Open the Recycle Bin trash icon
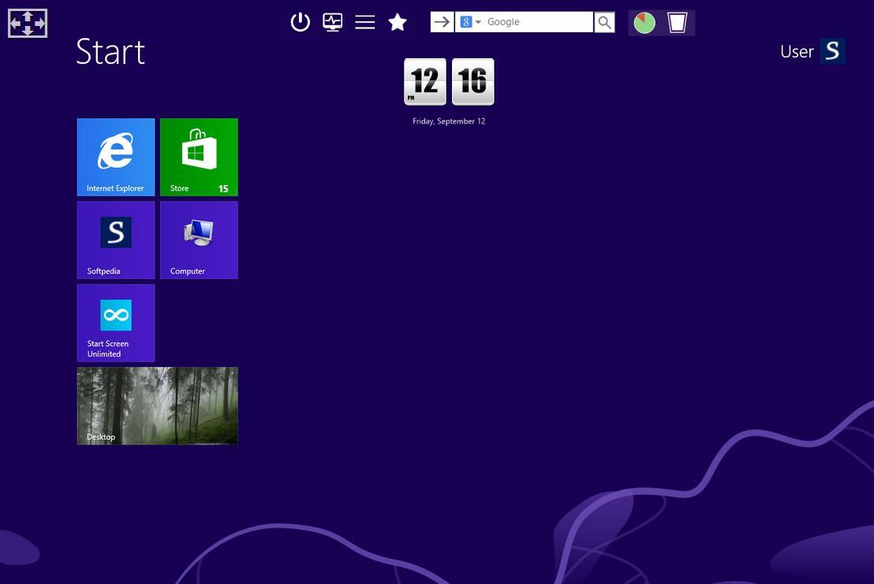The image size is (874, 584). 677,22
